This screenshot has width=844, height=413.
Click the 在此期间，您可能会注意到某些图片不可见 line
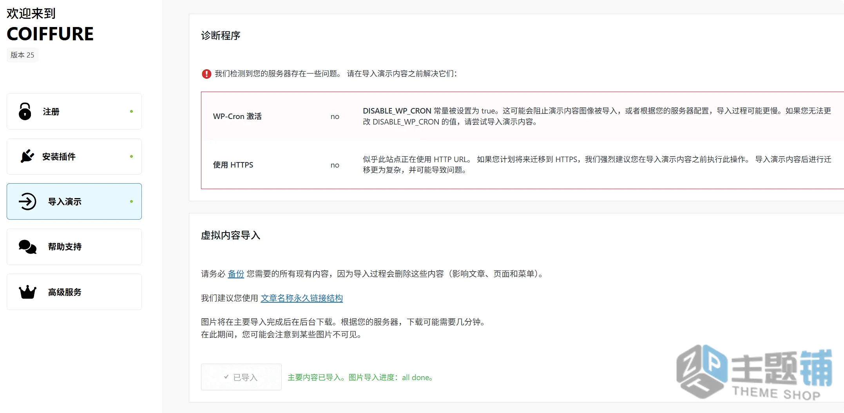(281, 334)
